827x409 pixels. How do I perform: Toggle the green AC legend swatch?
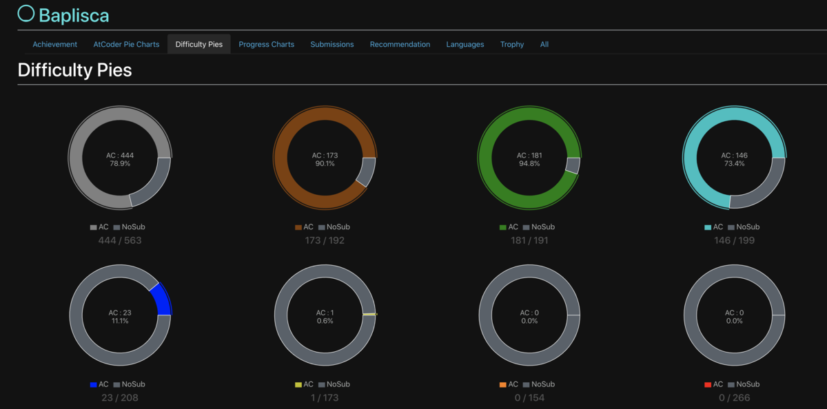503,227
